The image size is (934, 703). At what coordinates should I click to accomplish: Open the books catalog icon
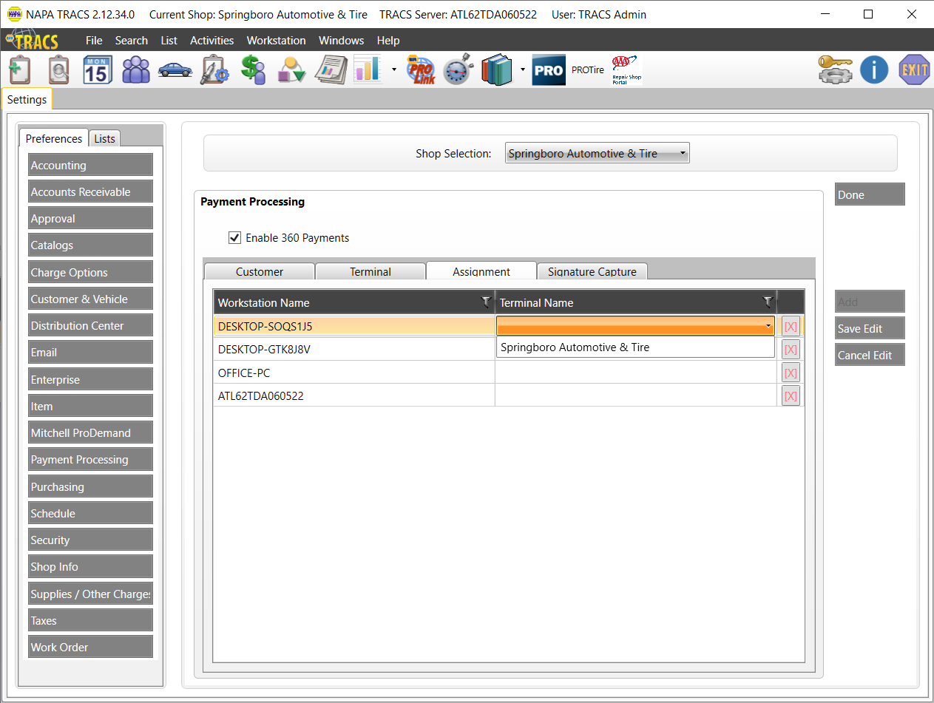(497, 70)
